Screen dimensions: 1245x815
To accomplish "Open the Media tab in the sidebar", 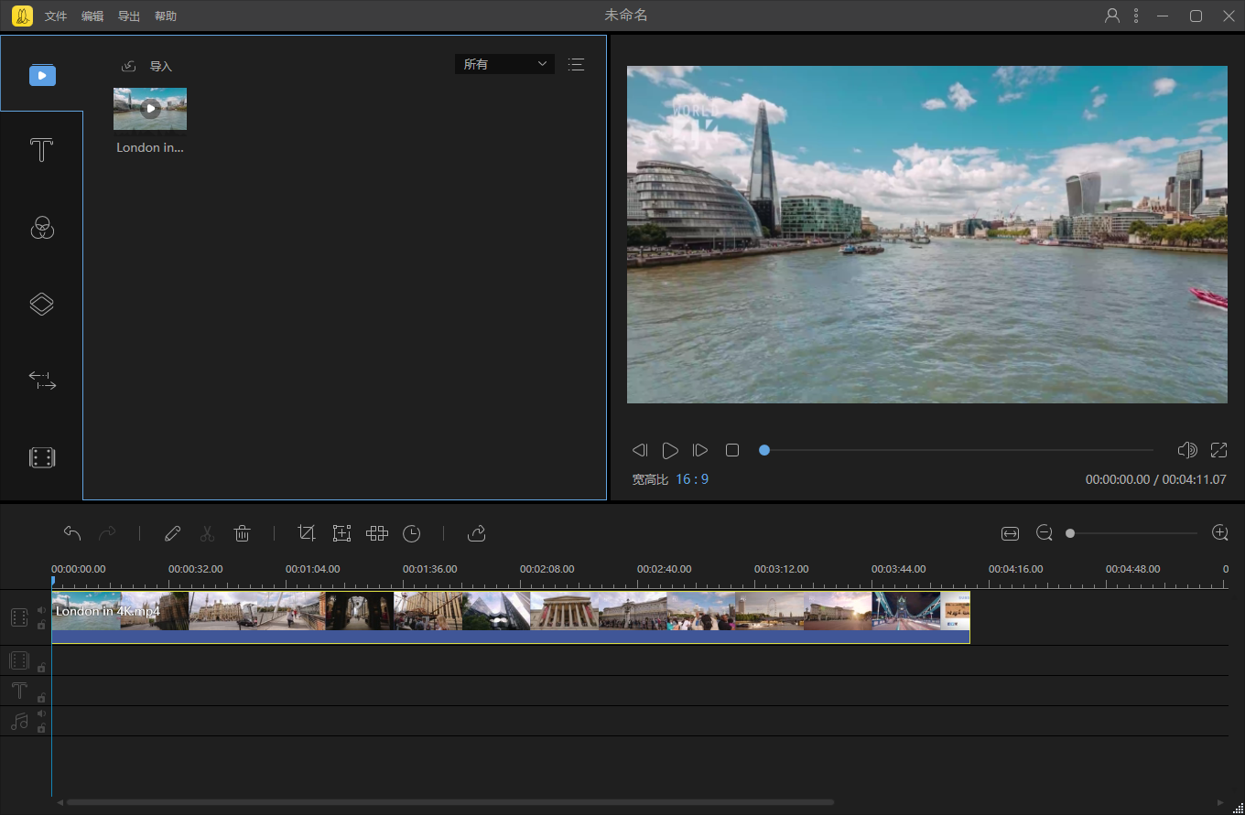I will point(42,75).
